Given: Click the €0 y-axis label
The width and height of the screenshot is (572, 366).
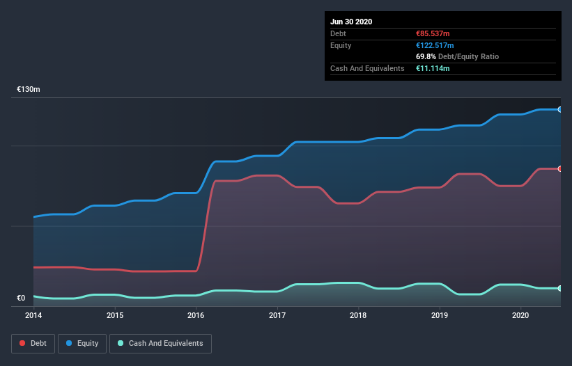Looking at the screenshot, I should coord(21,298).
